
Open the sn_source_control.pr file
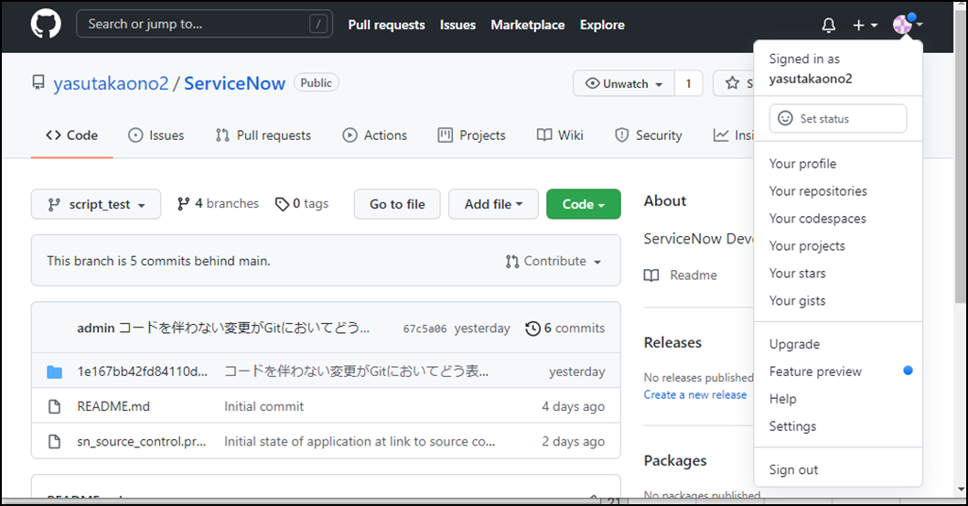coord(142,442)
